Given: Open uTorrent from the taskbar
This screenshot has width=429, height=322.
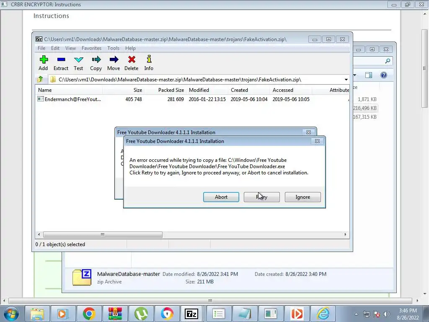Looking at the screenshot, I should point(141,314).
